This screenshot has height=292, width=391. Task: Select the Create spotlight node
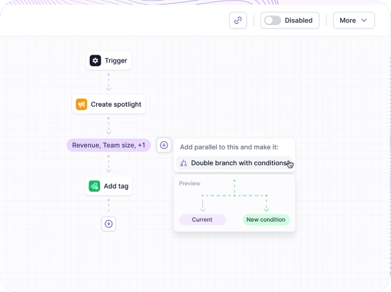coord(109,104)
